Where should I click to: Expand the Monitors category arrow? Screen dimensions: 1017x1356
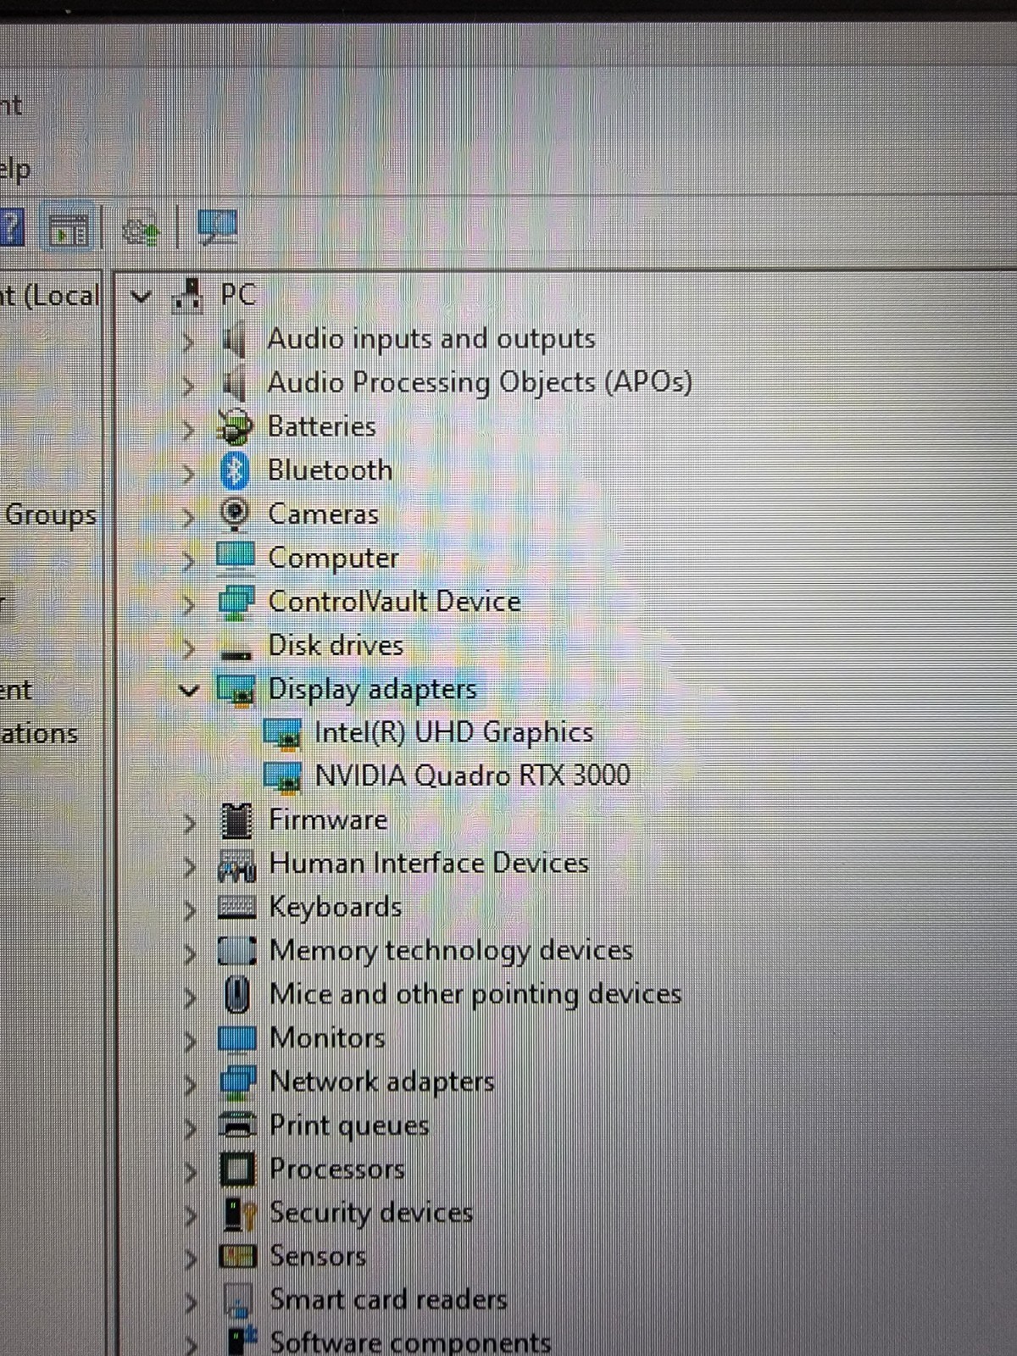(x=191, y=1040)
